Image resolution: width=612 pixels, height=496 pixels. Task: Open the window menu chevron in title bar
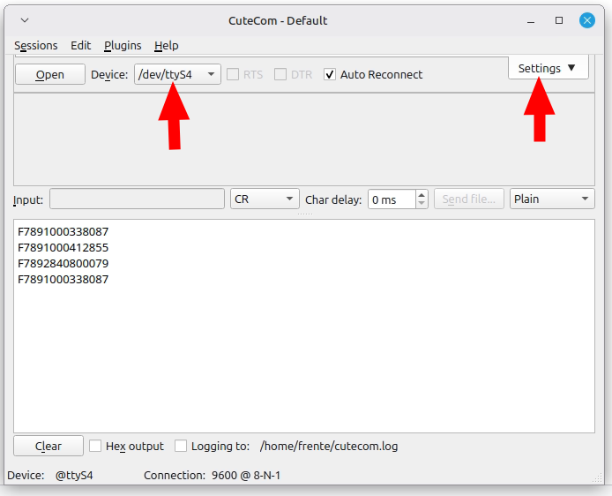[25, 20]
